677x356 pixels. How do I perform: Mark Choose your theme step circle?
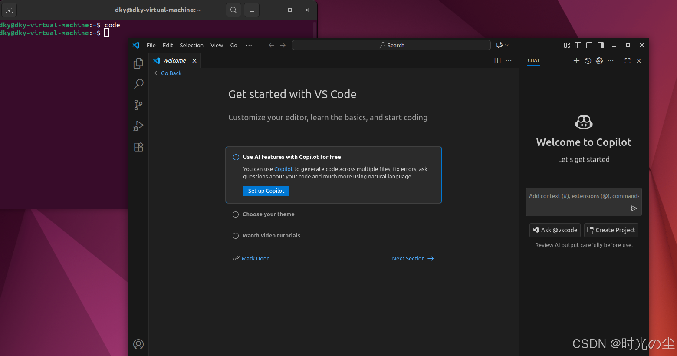click(x=236, y=214)
